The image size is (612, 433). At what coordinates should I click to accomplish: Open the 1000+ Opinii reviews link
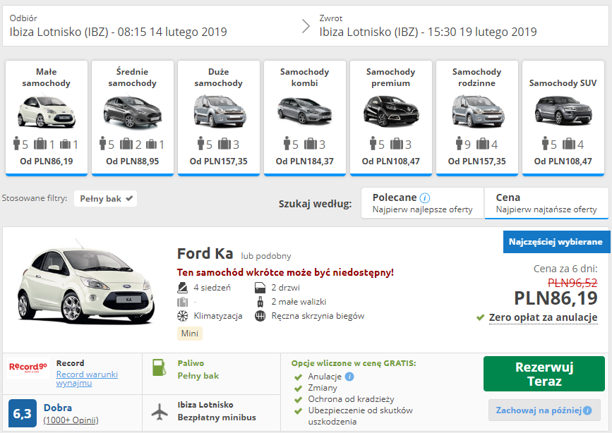click(x=71, y=420)
